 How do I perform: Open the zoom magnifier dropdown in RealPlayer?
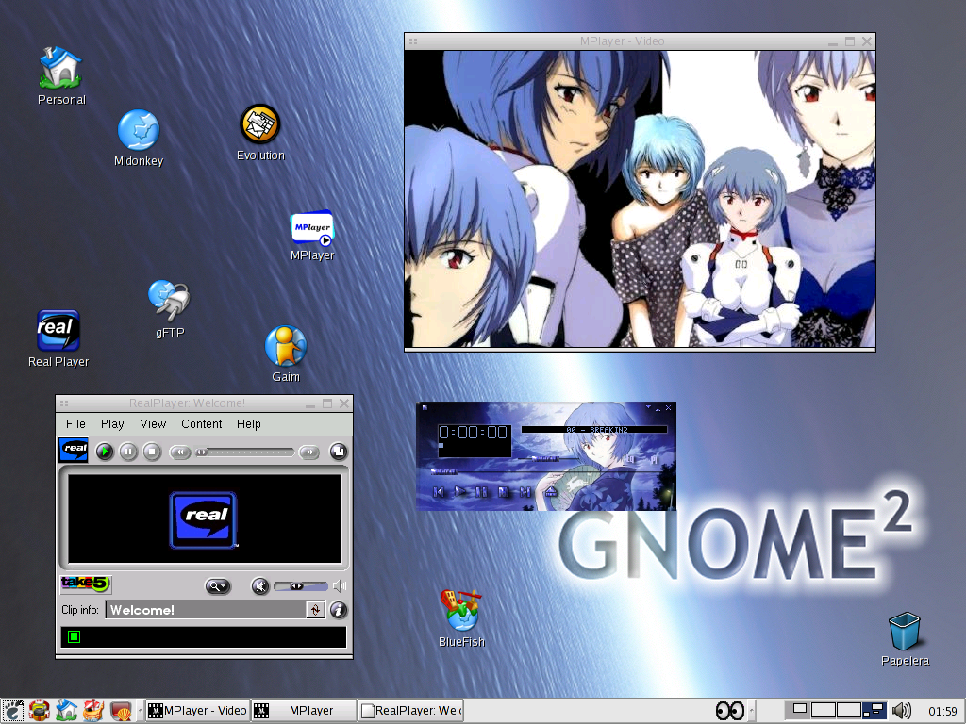(x=218, y=586)
